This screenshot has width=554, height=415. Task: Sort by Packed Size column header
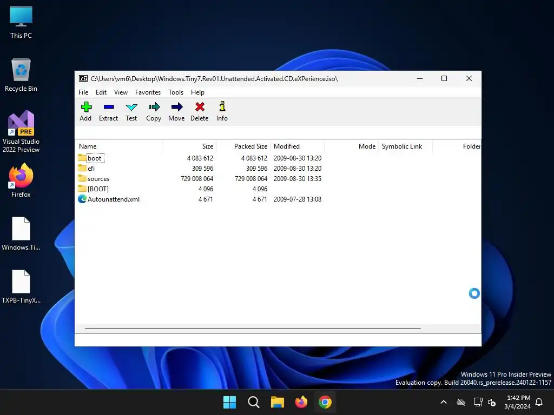(x=243, y=146)
